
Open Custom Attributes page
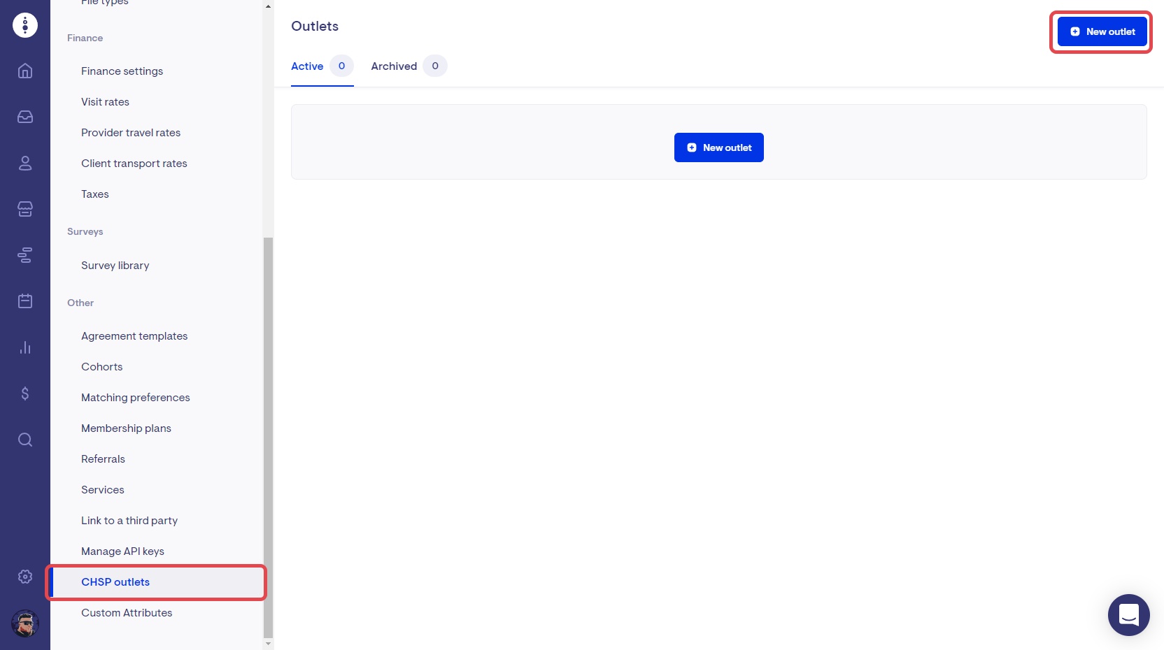[127, 613]
